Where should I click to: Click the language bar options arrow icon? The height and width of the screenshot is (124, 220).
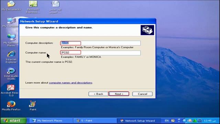tap(179, 120)
